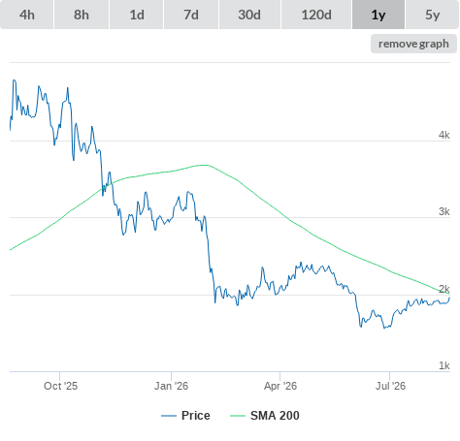Screen dimensions: 460x441
Task: Click the remove graph button
Action: click(413, 44)
